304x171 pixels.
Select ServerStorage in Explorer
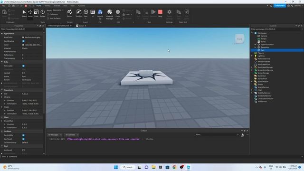(263, 73)
